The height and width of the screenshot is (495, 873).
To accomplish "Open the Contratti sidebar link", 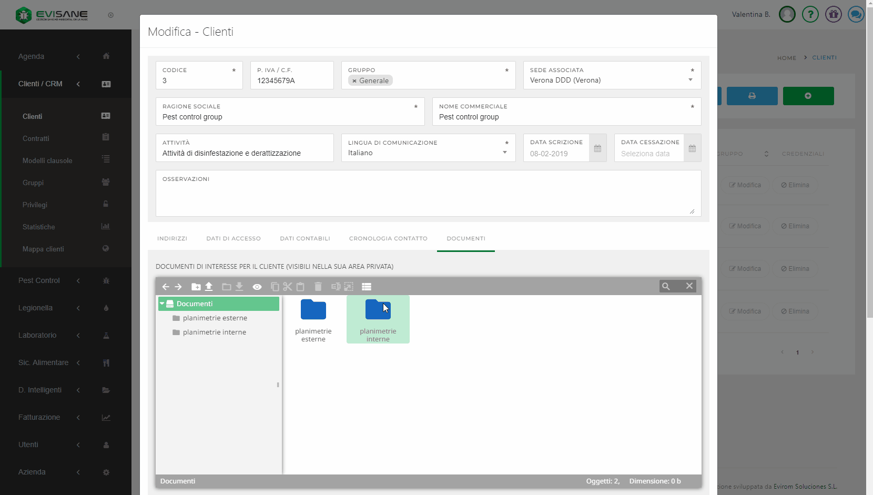I will 36,138.
